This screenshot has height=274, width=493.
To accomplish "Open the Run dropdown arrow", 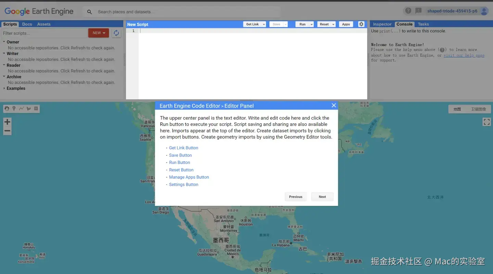I will (x=312, y=24).
